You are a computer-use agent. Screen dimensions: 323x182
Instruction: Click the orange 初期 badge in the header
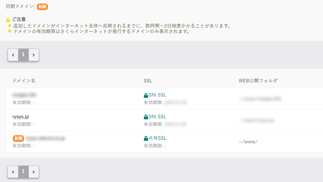tap(42, 7)
